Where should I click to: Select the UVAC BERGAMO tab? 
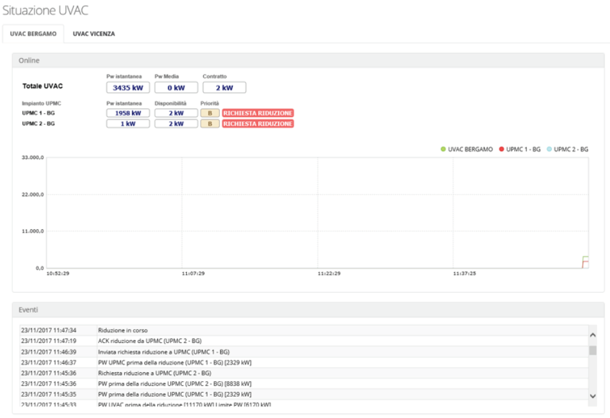(x=33, y=34)
